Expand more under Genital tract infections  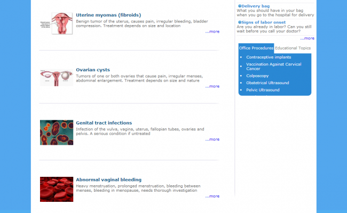tap(212, 140)
